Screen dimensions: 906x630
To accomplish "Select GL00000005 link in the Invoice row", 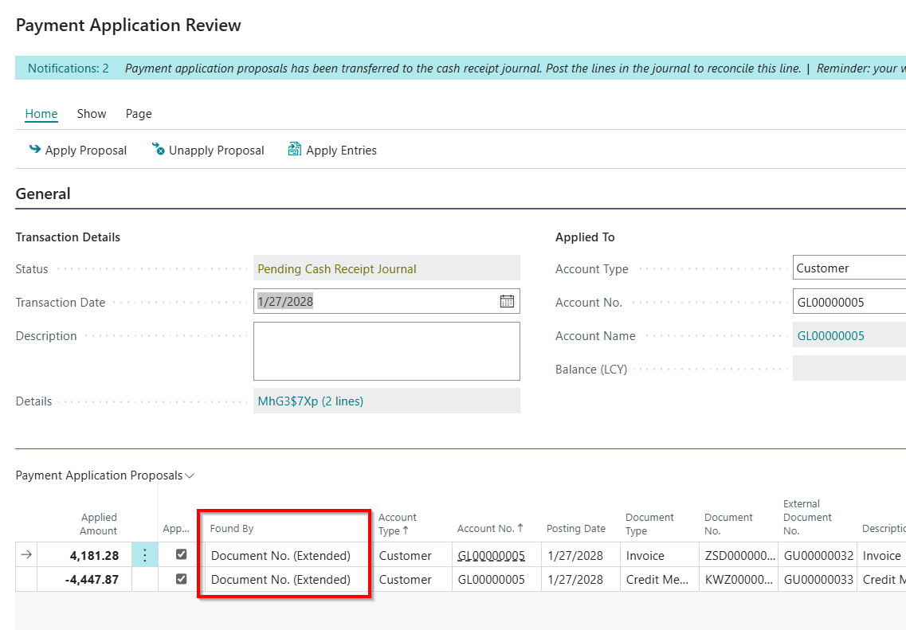I will [489, 554].
